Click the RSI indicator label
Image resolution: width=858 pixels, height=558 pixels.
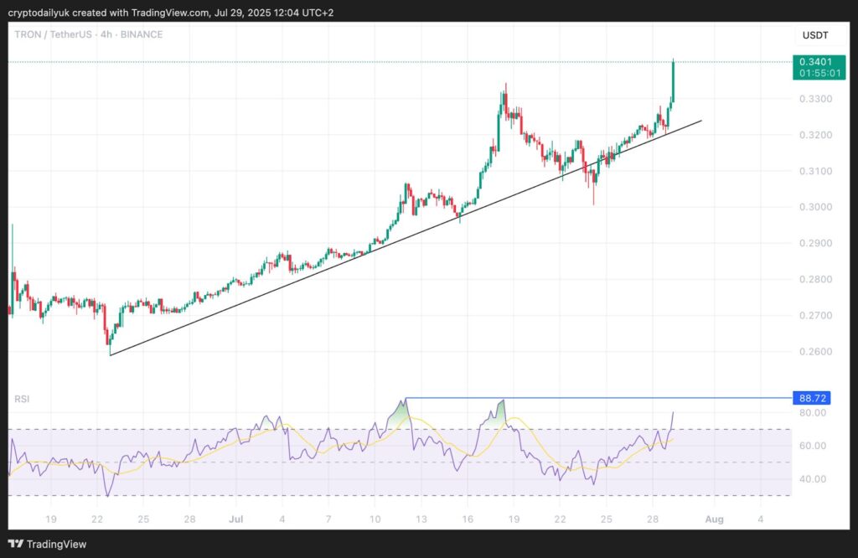pyautogui.click(x=20, y=399)
